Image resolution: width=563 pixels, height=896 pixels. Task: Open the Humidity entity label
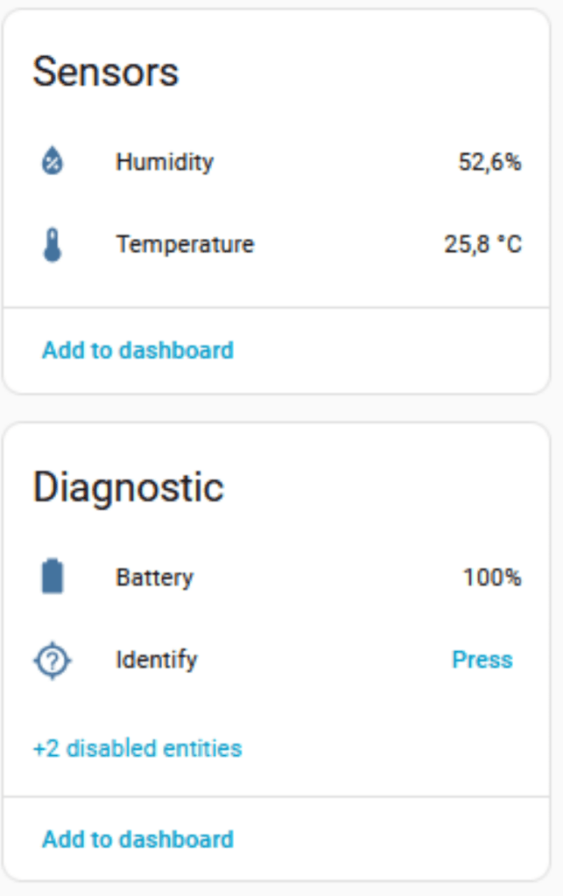coord(165,162)
